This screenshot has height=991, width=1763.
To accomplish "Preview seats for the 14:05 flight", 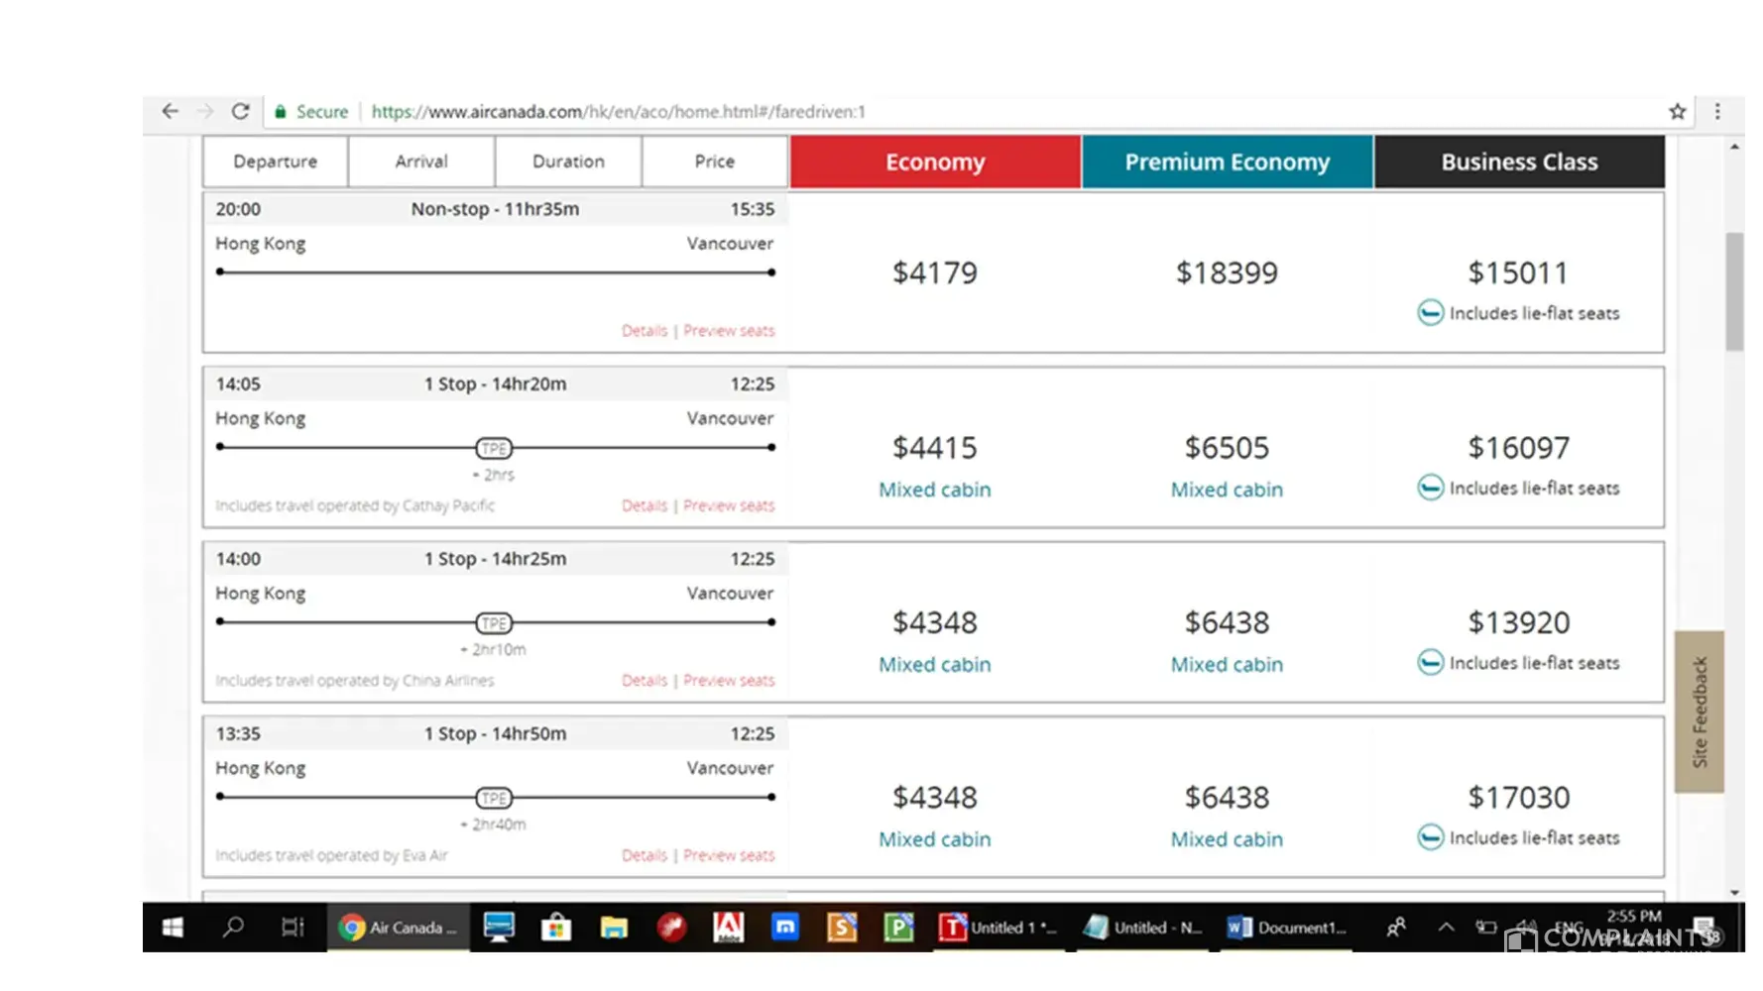I will [x=729, y=505].
